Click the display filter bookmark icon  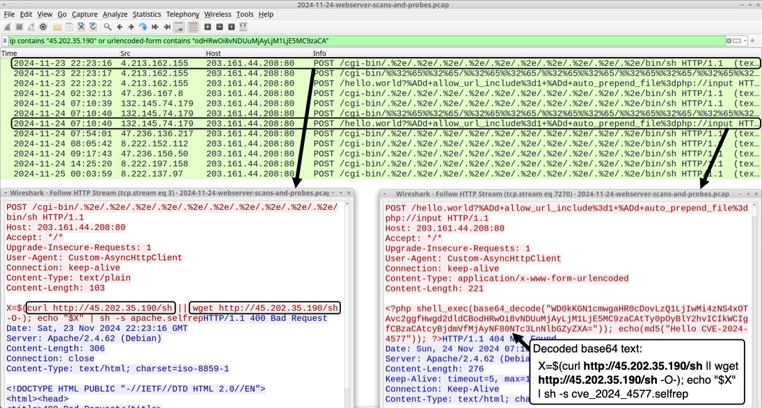pyautogui.click(x=5, y=41)
